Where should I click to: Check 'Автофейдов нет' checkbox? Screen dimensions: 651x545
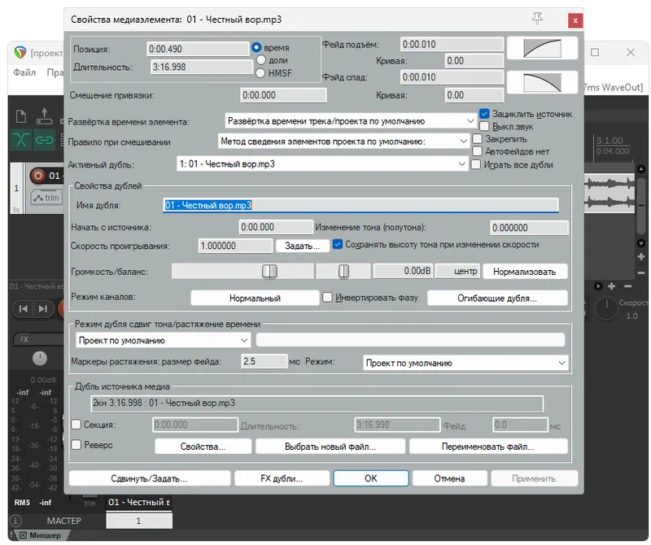(478, 151)
